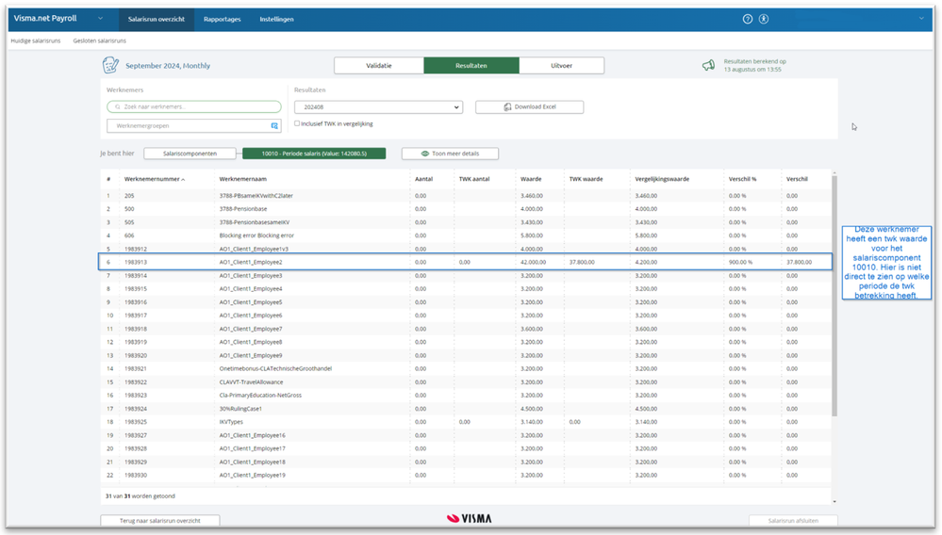Open employee groups picker icon
This screenshot has width=942, height=535.
[x=274, y=126]
